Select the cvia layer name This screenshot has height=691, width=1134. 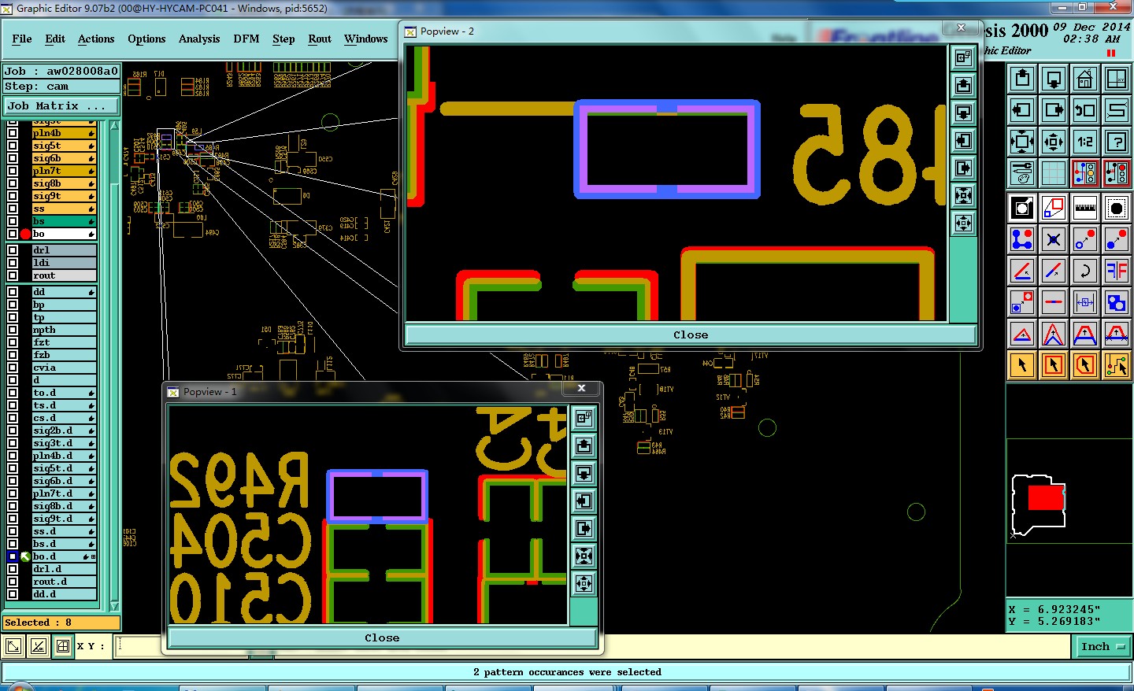pyautogui.click(x=64, y=368)
